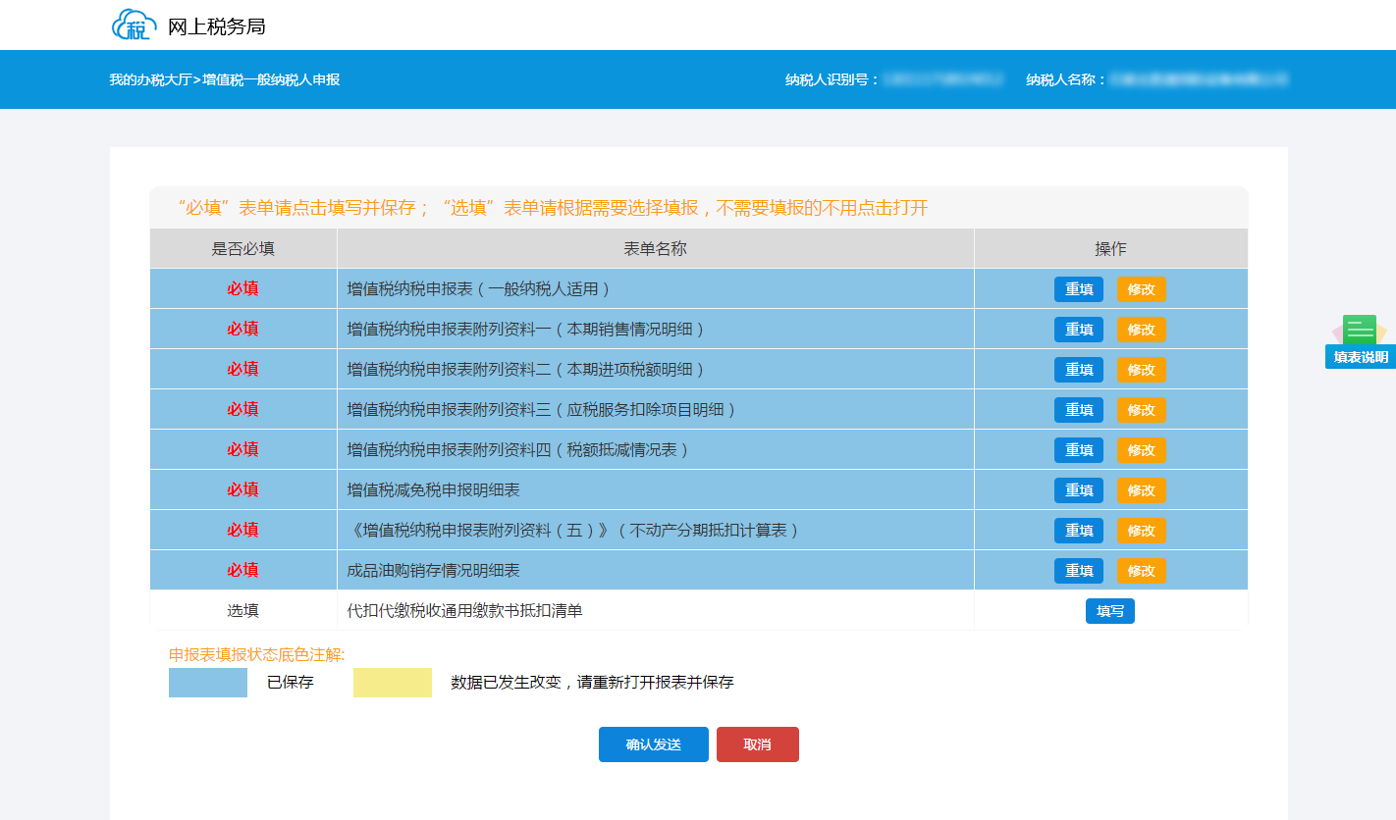
Task: Click the blue 已保存 legend swatch
Action: 208,683
